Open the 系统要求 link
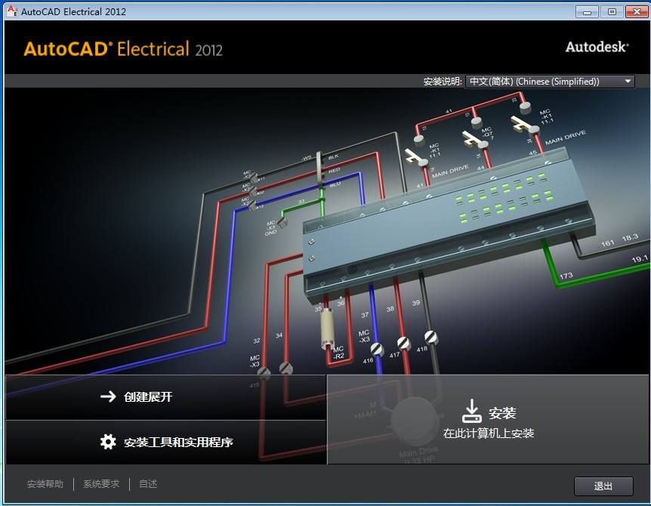The image size is (651, 506). coord(101,484)
